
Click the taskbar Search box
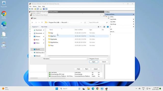tap(70, 89)
